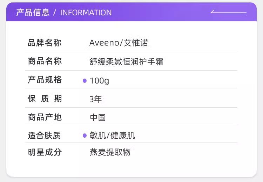
Task: Click the 保质期 label
Action: click(x=45, y=99)
